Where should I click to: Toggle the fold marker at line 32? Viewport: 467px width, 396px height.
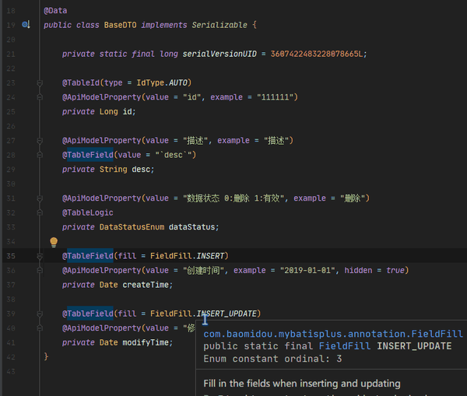40,213
